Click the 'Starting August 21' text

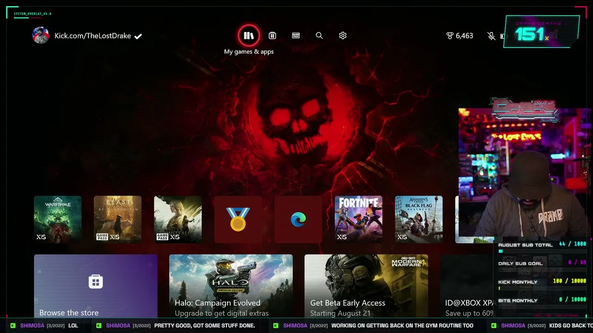(x=340, y=313)
